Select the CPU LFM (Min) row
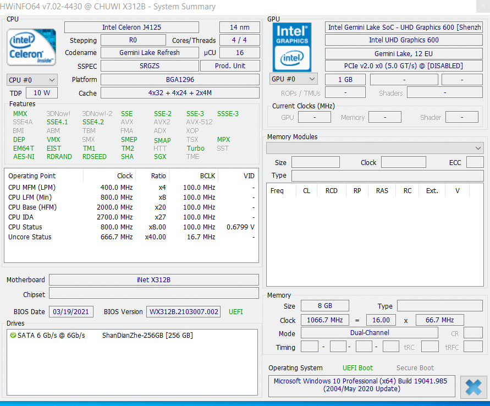This screenshot has width=490, height=406. tap(131, 197)
